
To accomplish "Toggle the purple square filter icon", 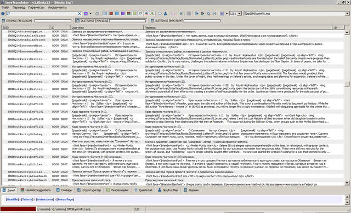I will coord(123,14).
